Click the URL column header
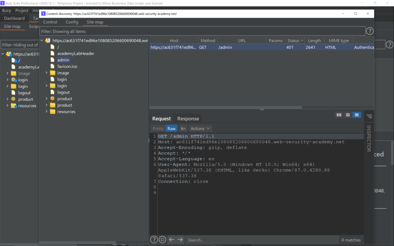The image size is (394, 246). pyautogui.click(x=242, y=41)
